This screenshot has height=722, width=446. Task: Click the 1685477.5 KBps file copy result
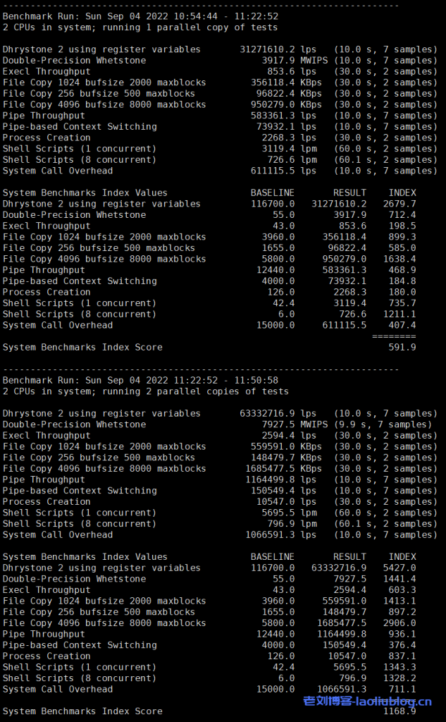(x=276, y=468)
